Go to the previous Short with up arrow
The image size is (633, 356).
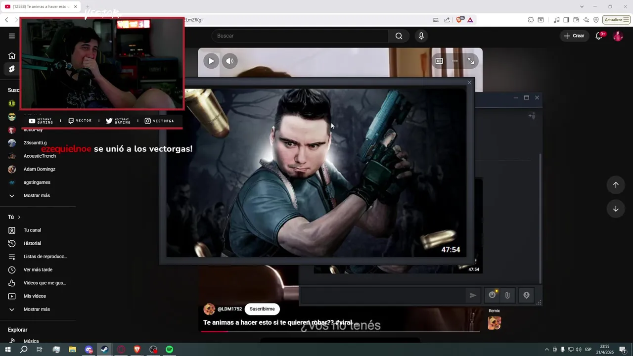pos(616,184)
